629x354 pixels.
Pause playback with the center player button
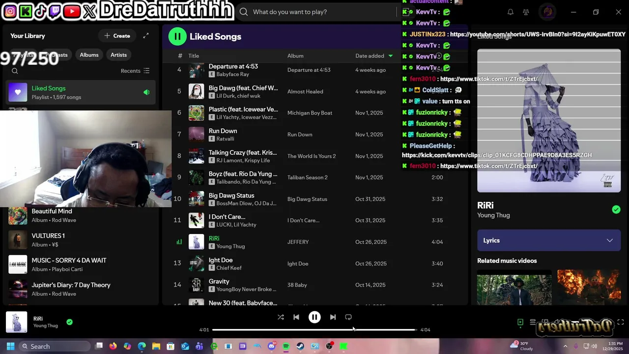pyautogui.click(x=314, y=317)
